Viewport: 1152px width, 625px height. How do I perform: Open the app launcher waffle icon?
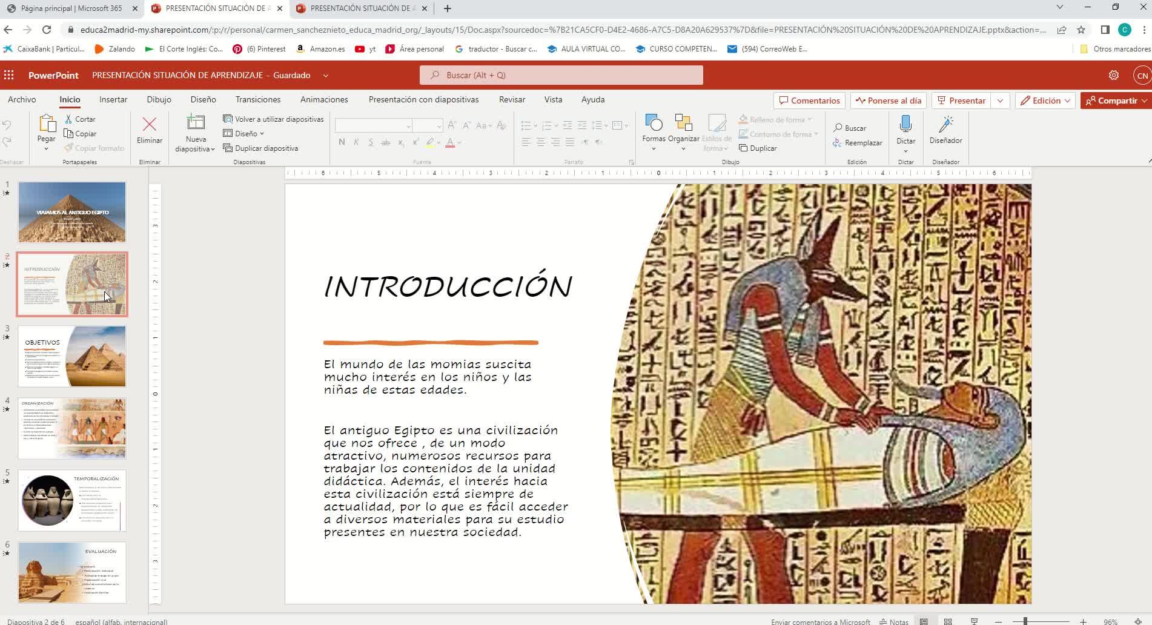pos(9,75)
